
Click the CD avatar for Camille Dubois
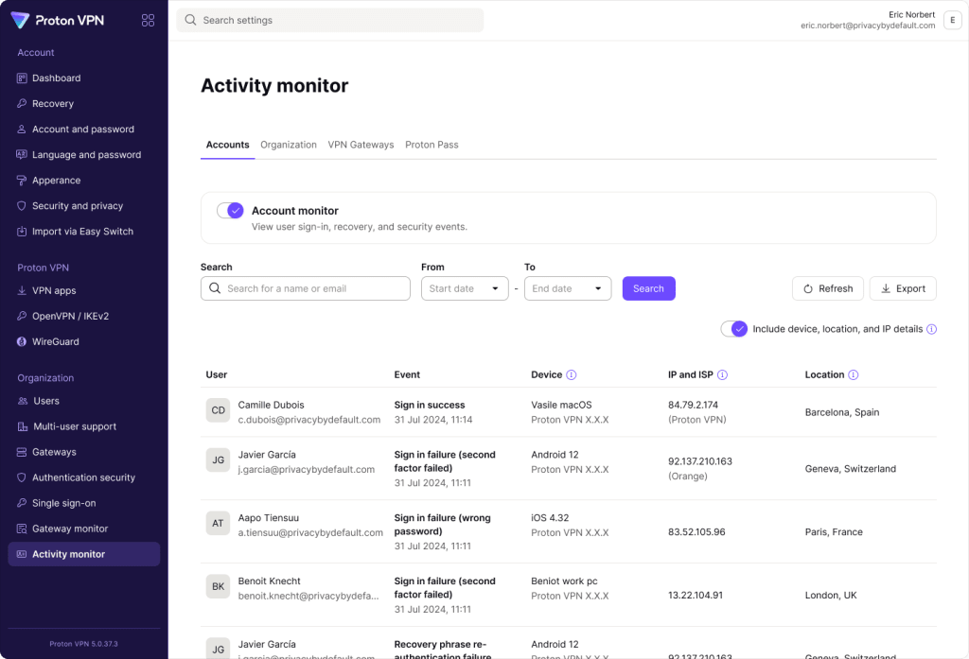tap(219, 410)
